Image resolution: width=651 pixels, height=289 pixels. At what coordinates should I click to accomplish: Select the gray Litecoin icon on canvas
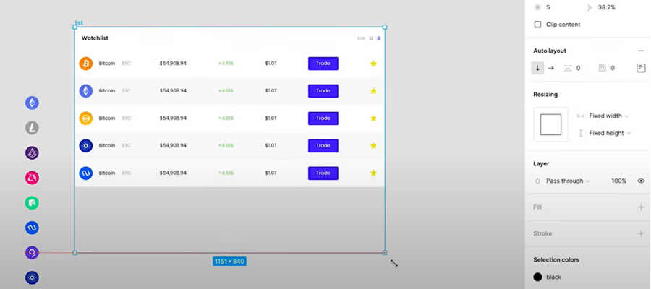(x=33, y=128)
